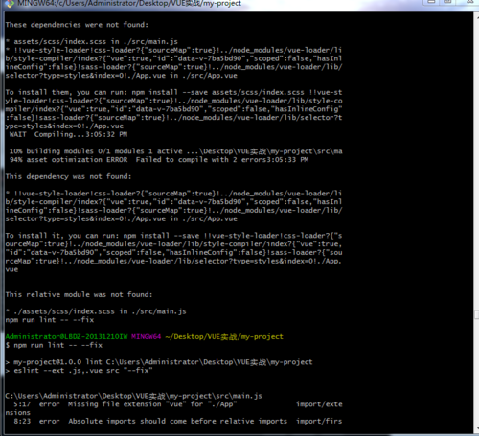The image size is (479, 436).
Task: Click the MINGW64 window title text
Action: click(x=129, y=4)
